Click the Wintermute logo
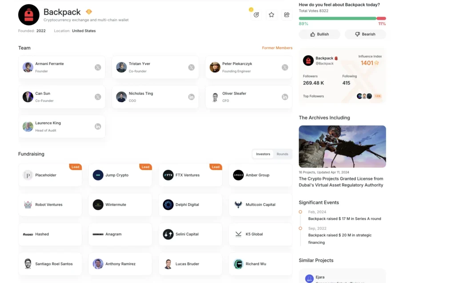Viewport: 455px width, 283px height. tap(98, 205)
